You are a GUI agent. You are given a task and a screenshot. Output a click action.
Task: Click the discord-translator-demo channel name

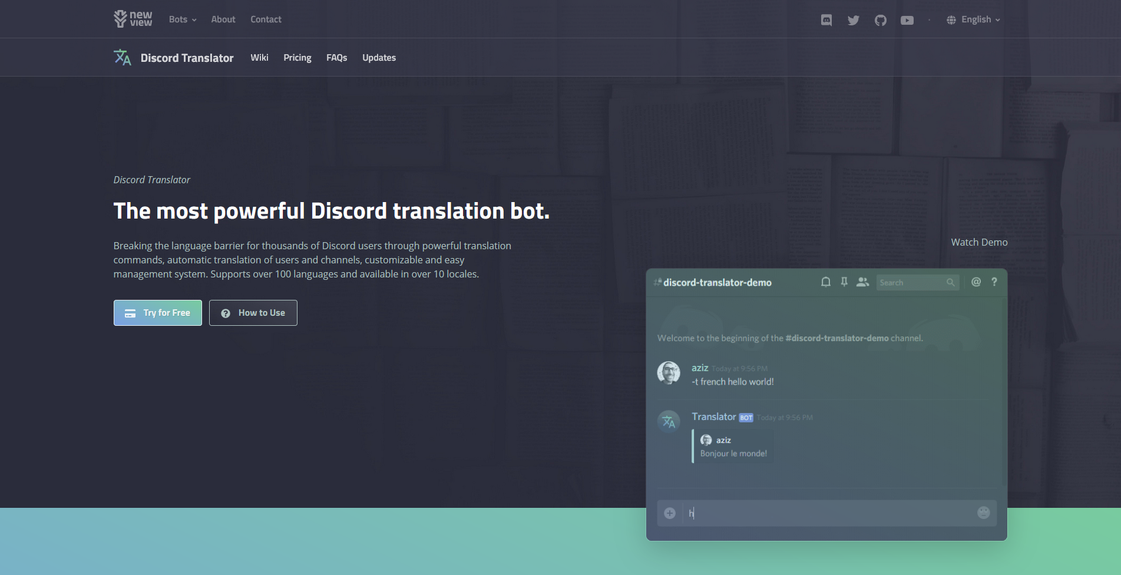pos(717,283)
